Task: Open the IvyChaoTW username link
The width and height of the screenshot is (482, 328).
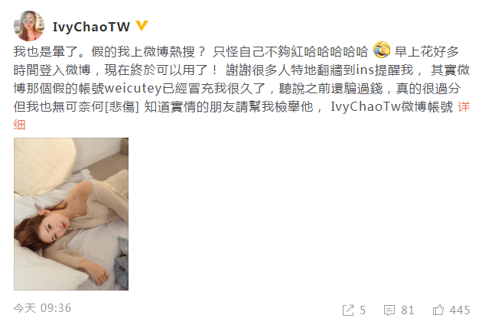Action: point(91,27)
